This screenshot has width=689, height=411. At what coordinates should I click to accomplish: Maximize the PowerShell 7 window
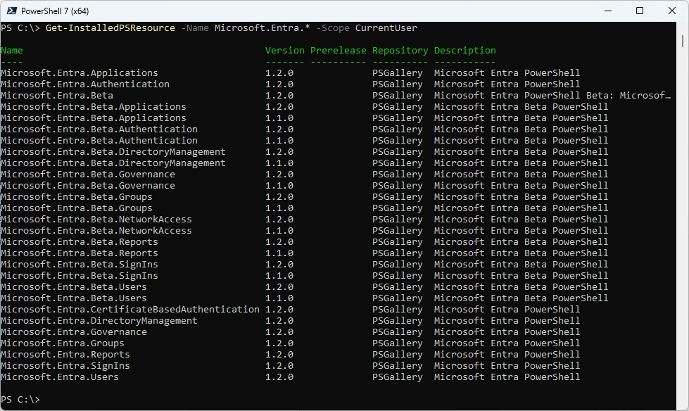point(640,11)
